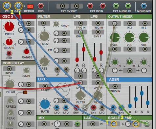The width and height of the screenshot is (156, 129).
Task: Click the blue MONO MIX jack
Action: (144, 6)
